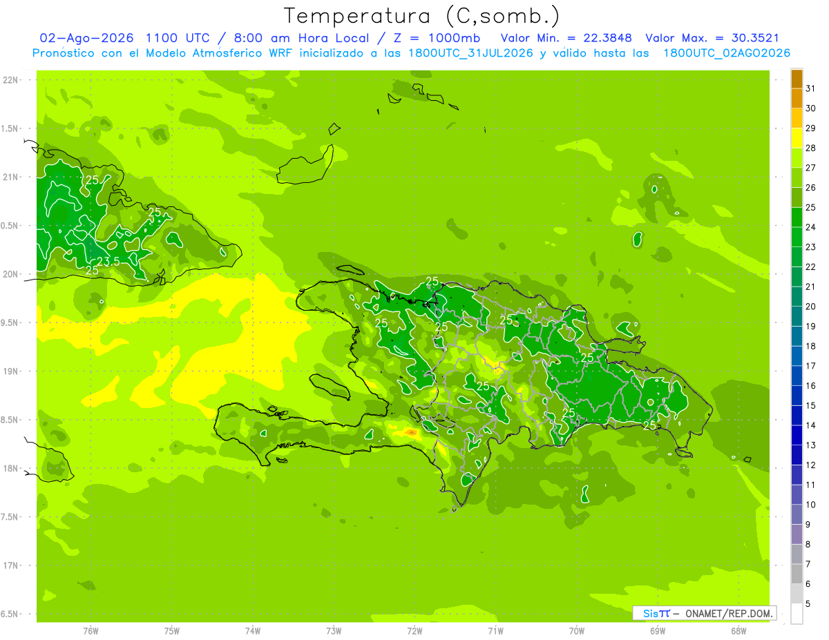This screenshot has height=640, width=829.
Task: Click the '72W' longitude axis label
Action: click(x=414, y=631)
